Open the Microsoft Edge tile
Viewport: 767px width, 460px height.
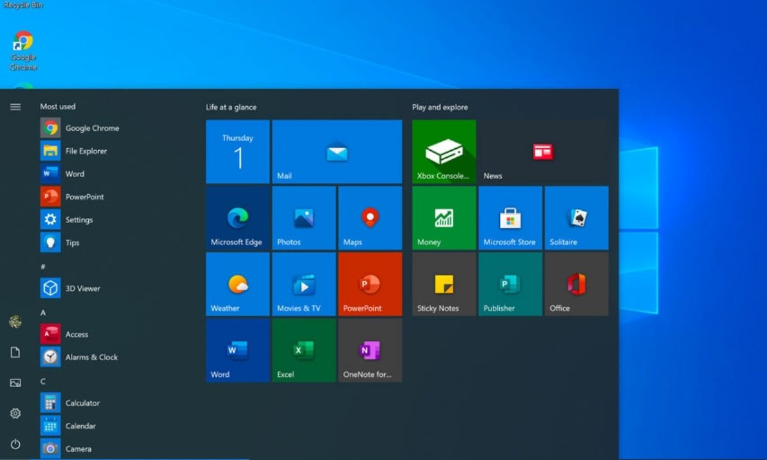237,218
